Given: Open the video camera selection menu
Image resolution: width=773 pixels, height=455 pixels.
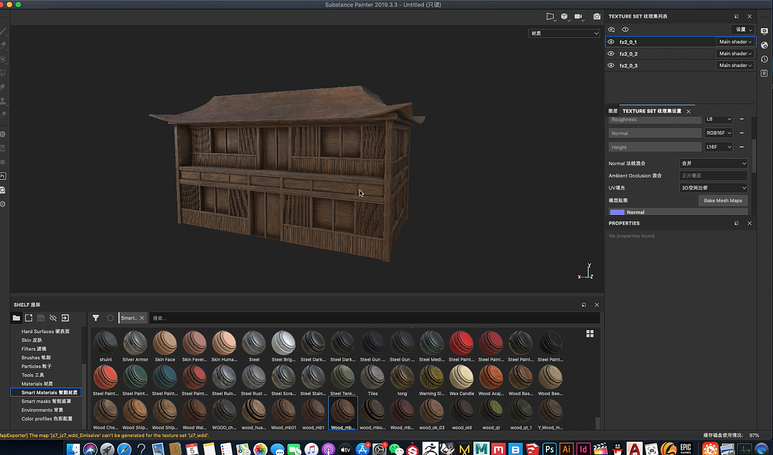Looking at the screenshot, I should pos(580,17).
